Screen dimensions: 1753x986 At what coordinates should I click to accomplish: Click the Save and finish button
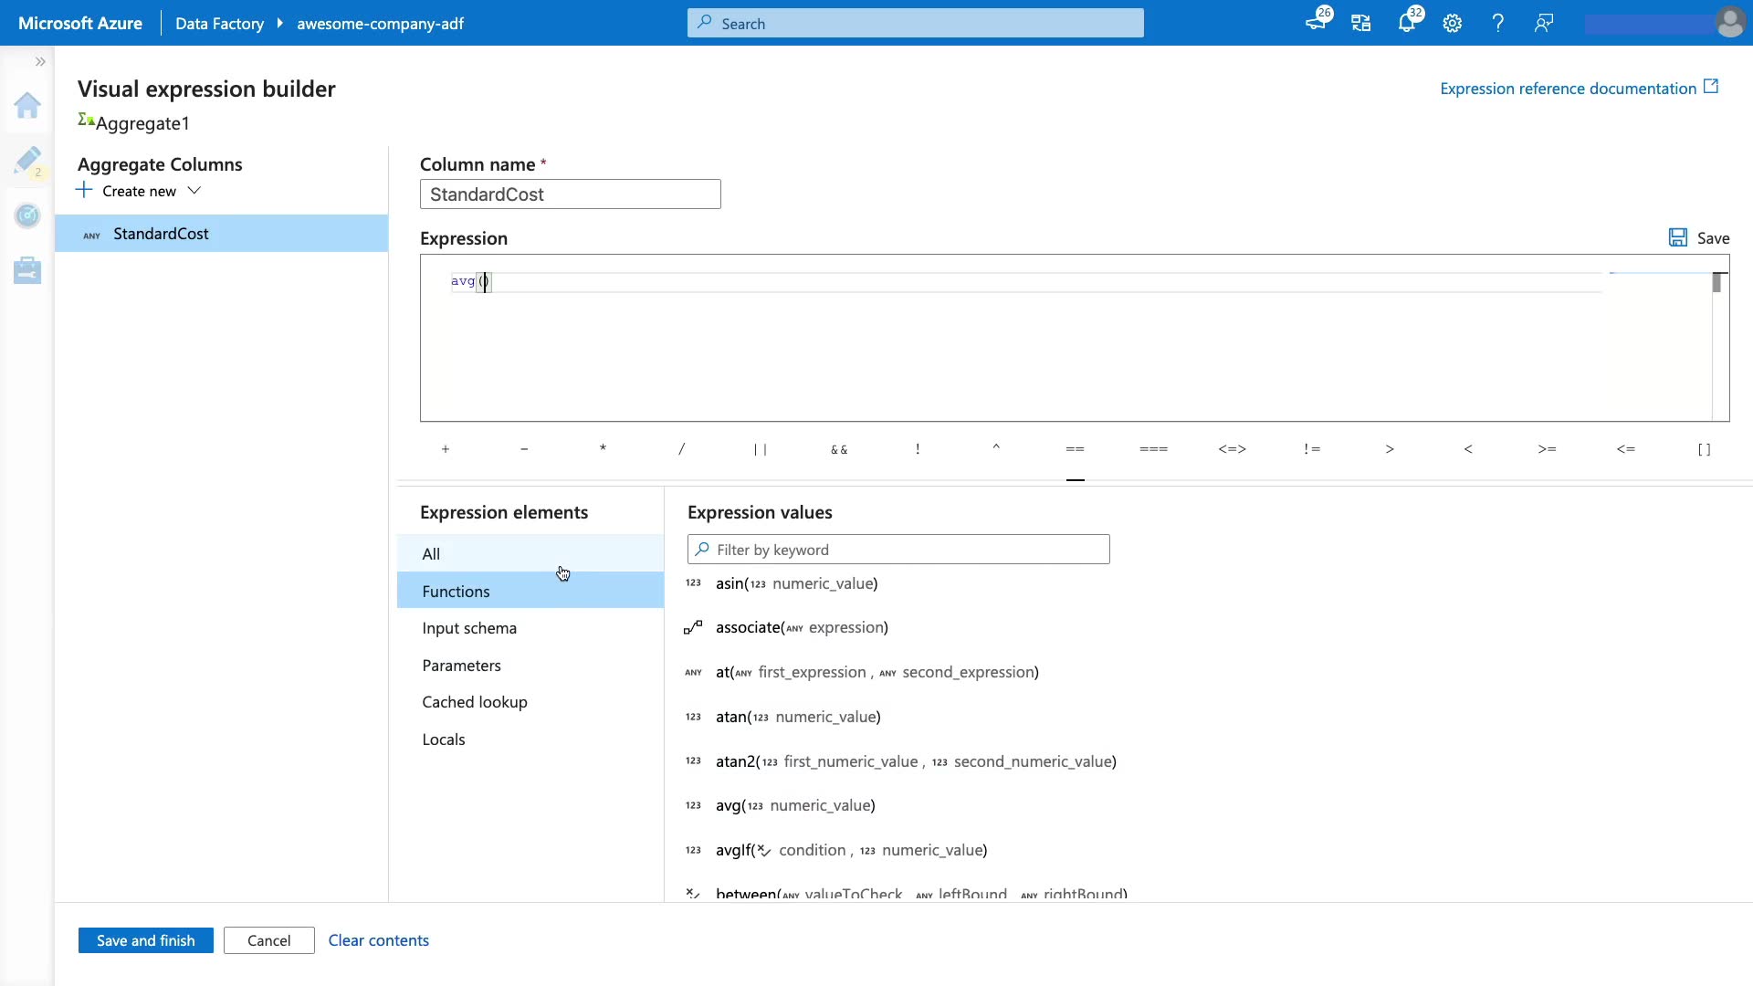click(x=145, y=940)
